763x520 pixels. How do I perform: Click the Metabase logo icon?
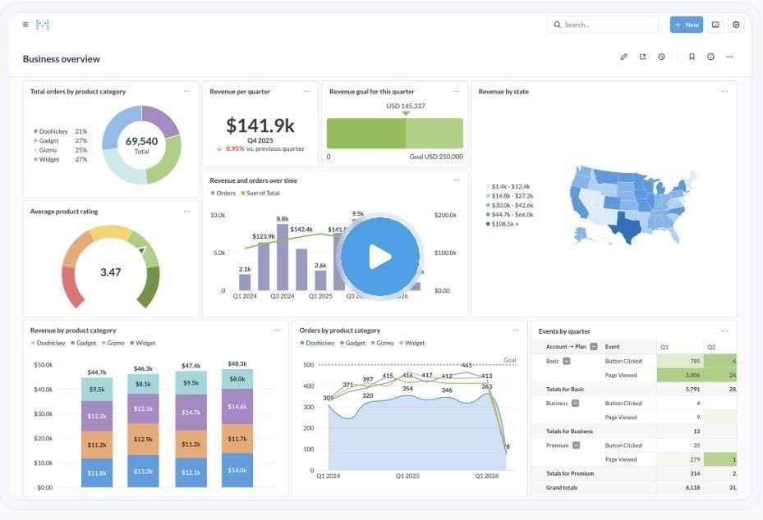43,25
